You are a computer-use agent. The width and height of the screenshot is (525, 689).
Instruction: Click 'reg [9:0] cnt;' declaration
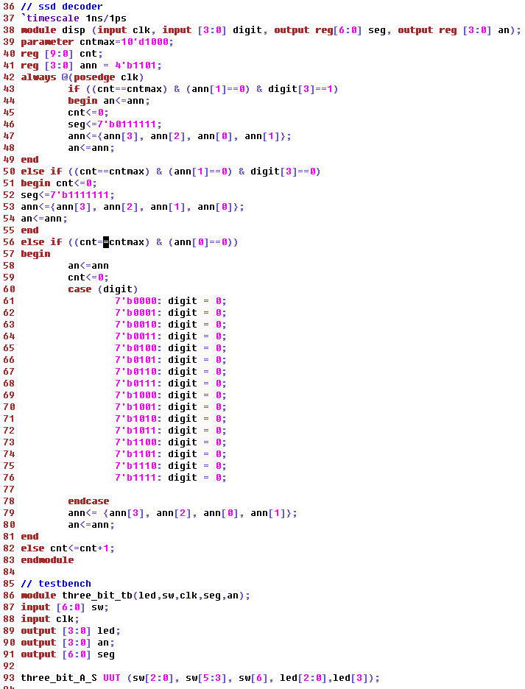[62, 54]
